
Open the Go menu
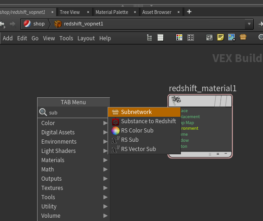tap(35, 38)
